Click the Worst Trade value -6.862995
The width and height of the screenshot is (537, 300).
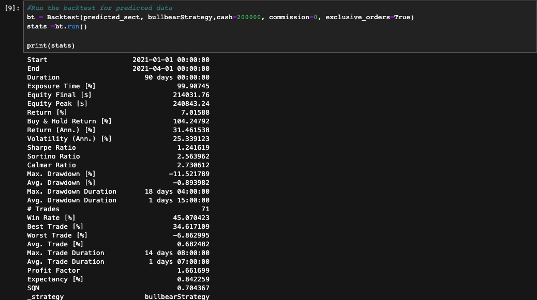click(191, 235)
